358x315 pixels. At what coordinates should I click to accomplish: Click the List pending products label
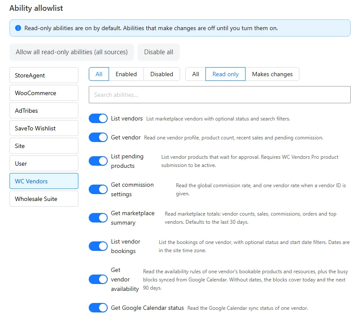tap(127, 161)
